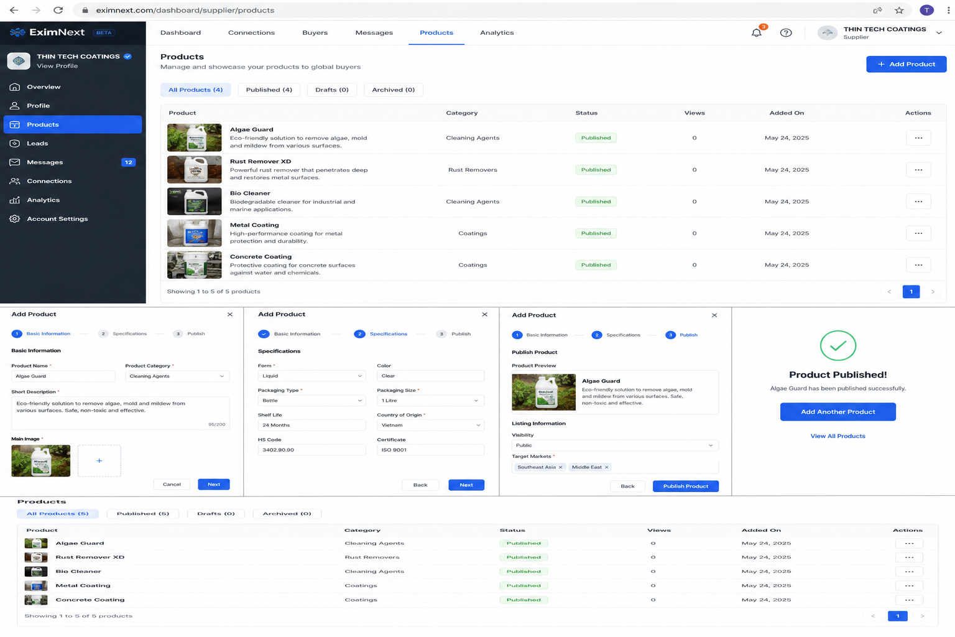Click the blue Add Product button
Viewport: 955px width, 637px height.
[907, 64]
